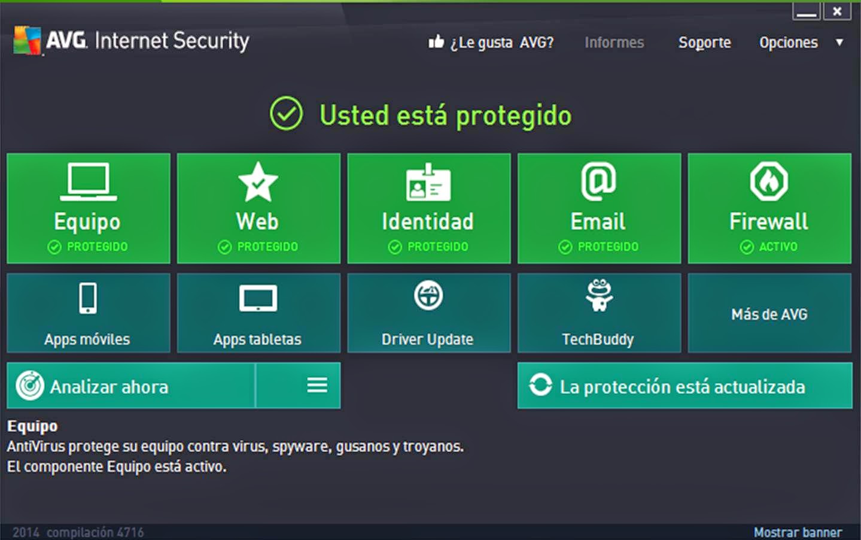Click the thumbs-up like icon
The image size is (861, 540).
pyautogui.click(x=436, y=41)
